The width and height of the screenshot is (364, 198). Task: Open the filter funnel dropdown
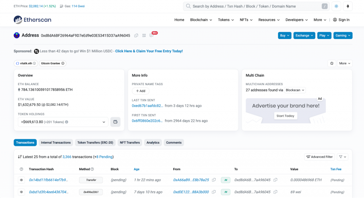tap(343, 157)
